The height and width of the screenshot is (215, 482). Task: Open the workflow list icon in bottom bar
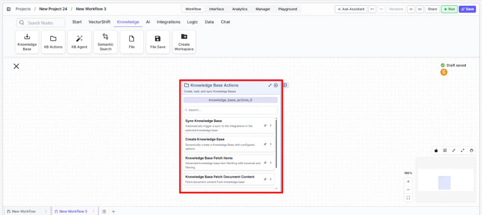pos(104,211)
